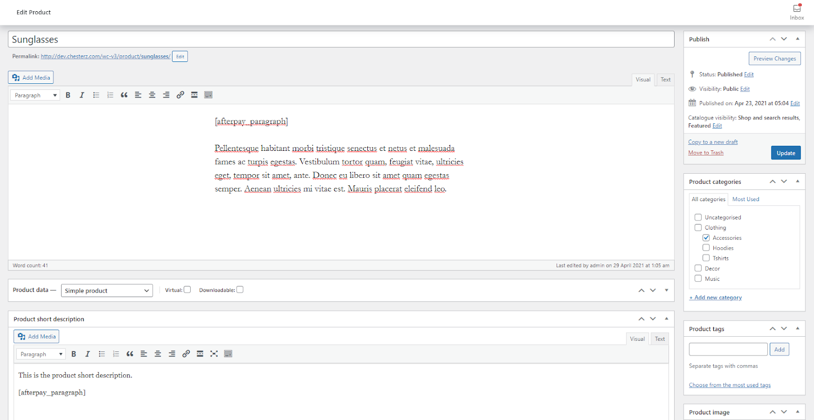Toggle bold in short description editor
The height and width of the screenshot is (420, 814).
(x=74, y=354)
